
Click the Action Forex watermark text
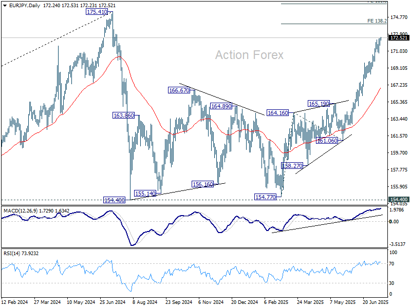click(249, 55)
